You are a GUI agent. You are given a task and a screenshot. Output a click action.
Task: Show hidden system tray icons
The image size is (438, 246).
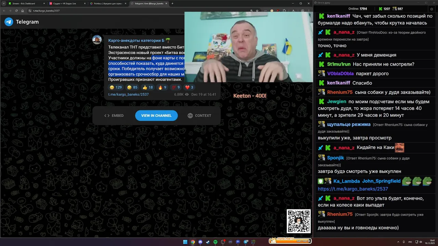tap(398, 242)
